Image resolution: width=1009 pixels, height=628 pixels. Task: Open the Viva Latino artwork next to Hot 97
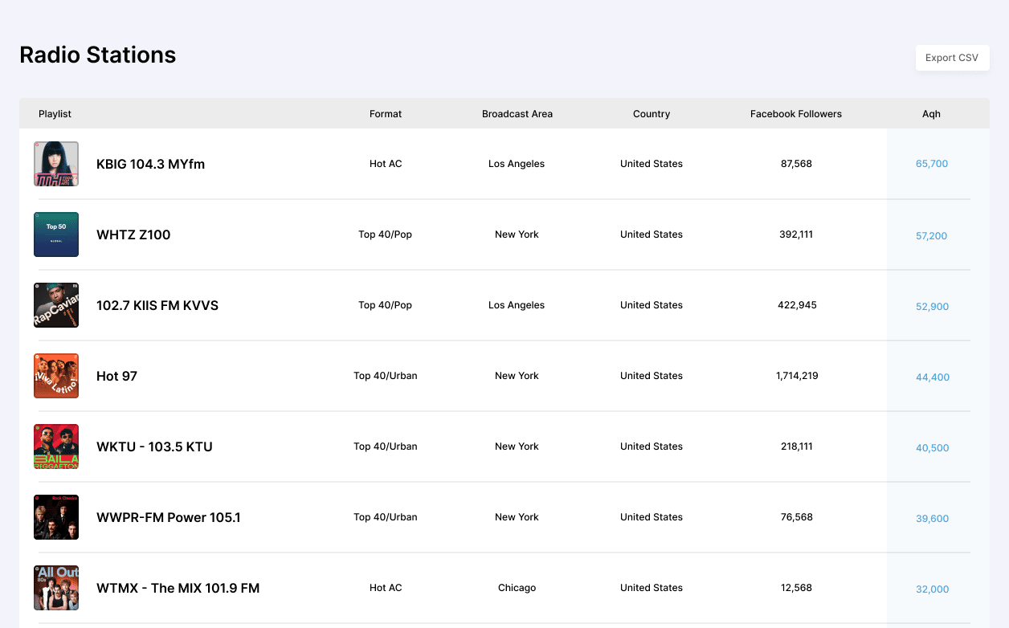tap(55, 375)
